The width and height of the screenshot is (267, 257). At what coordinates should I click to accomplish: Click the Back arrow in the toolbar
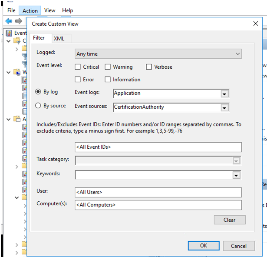tap(9, 21)
